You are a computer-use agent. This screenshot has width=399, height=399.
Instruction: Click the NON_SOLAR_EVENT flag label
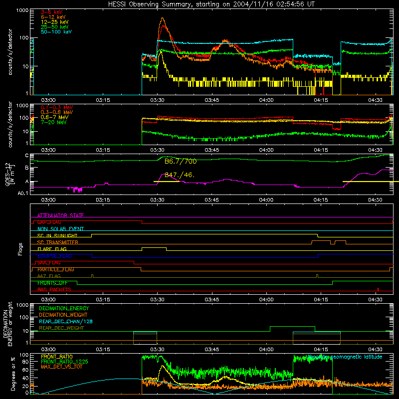click(x=60, y=229)
